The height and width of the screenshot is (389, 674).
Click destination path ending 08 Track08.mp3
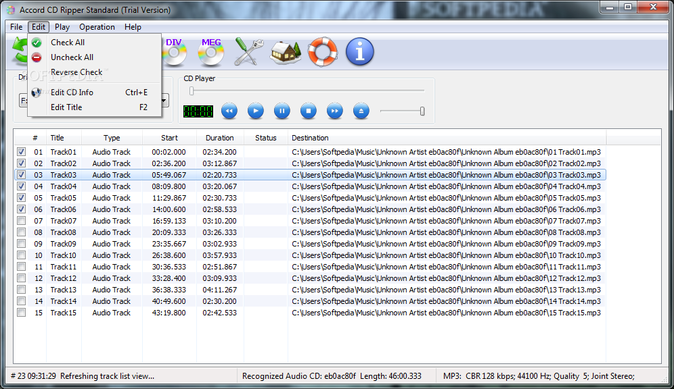pyautogui.click(x=446, y=232)
